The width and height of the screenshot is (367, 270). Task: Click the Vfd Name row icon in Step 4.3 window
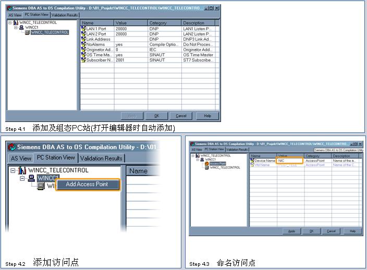point(252,165)
